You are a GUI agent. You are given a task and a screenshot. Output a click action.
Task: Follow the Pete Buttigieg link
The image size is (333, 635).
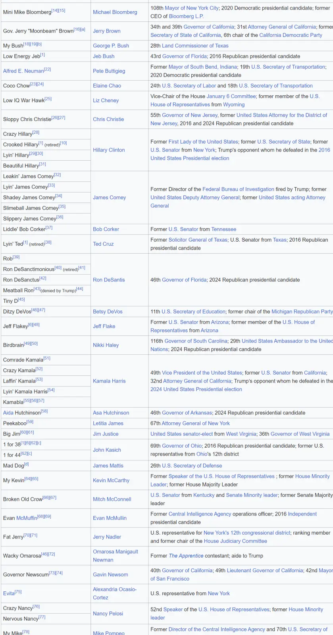pos(109,71)
